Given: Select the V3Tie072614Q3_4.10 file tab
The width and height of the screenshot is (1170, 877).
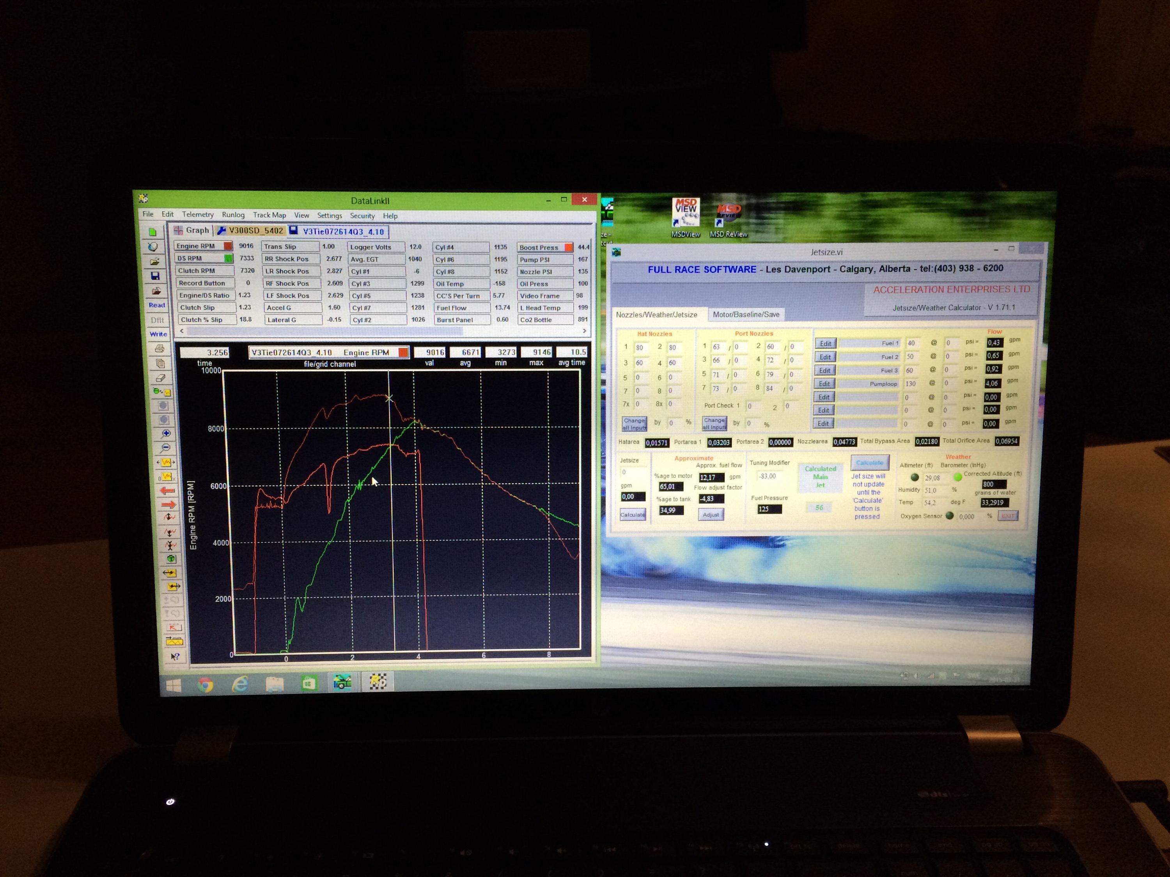Looking at the screenshot, I should tap(339, 232).
